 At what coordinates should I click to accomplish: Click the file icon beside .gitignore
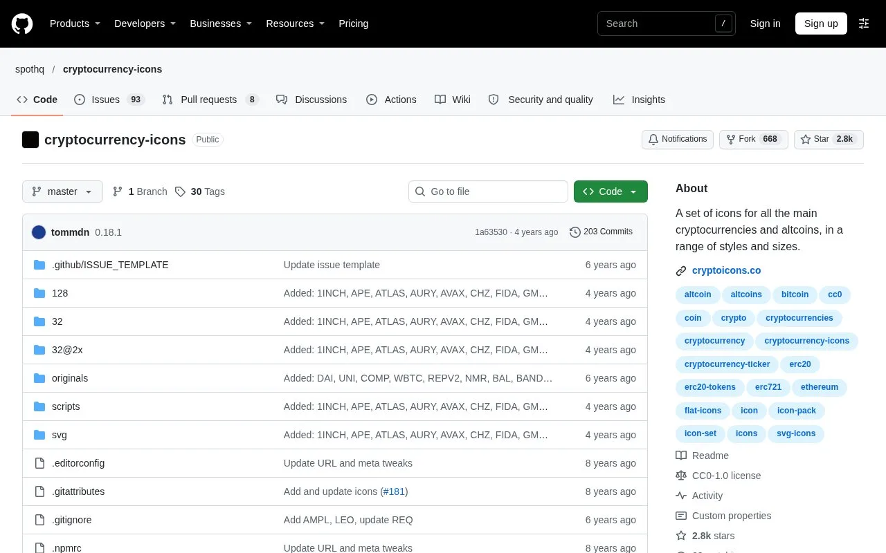pos(39,520)
